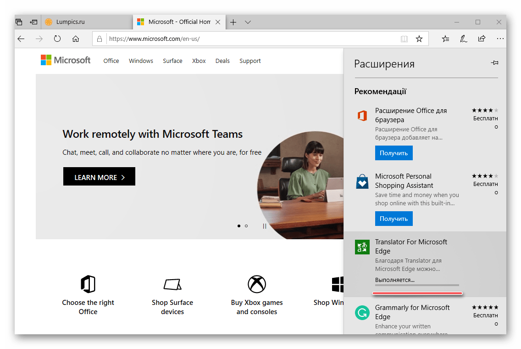
Task: Go to Home page icon
Action: 76,39
